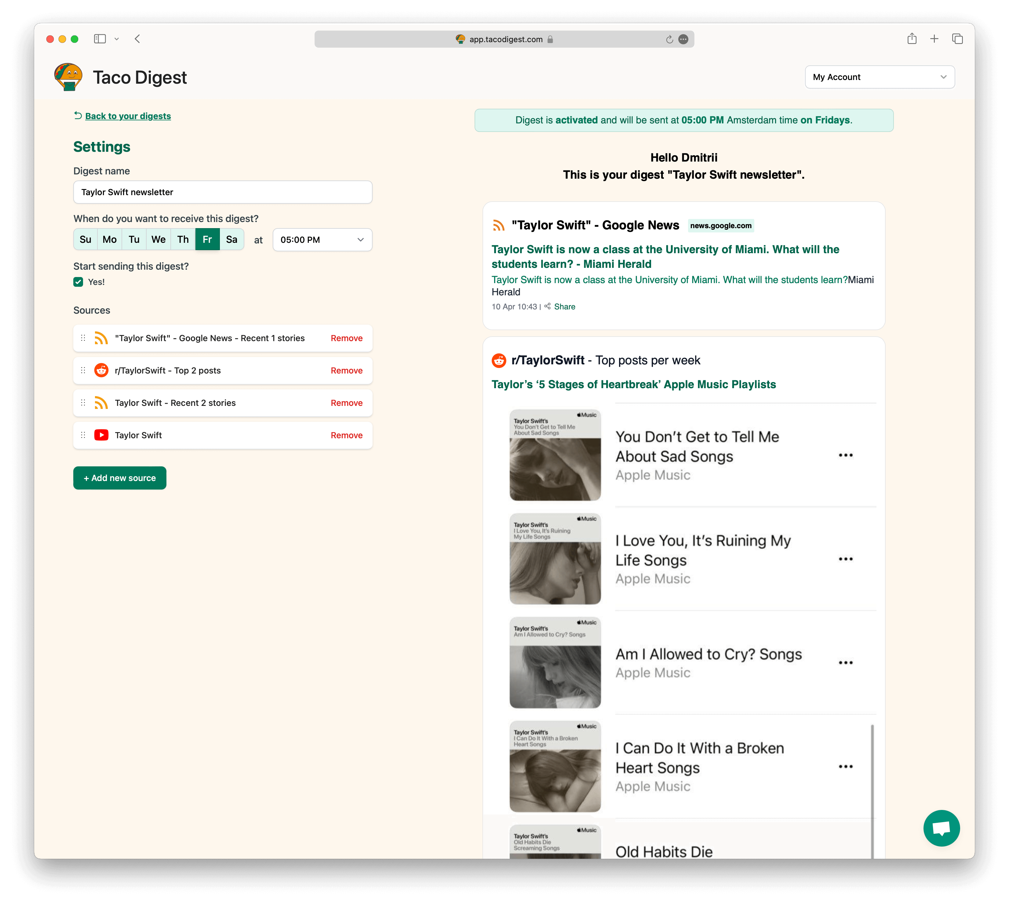Click the news.google.com source badge
The width and height of the screenshot is (1009, 904).
(x=720, y=225)
